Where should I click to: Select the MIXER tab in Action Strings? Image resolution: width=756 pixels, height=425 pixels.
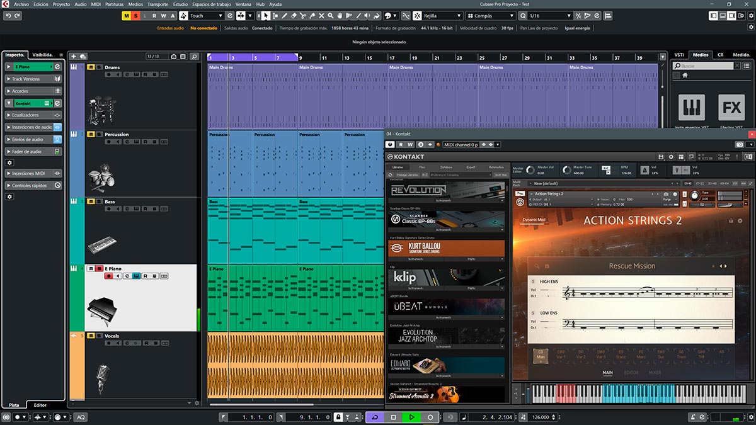coord(655,372)
